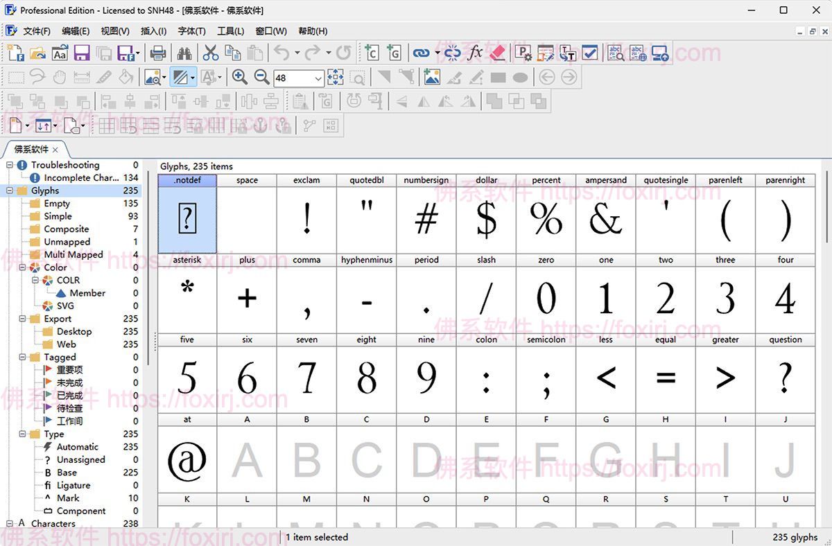Click the blue checkmark validation icon
The width and height of the screenshot is (832, 546).
(589, 53)
